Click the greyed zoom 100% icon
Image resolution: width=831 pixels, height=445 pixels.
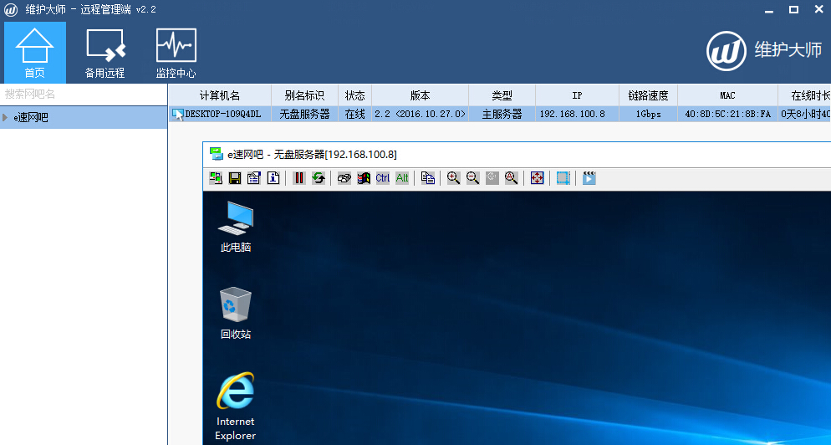pyautogui.click(x=492, y=178)
